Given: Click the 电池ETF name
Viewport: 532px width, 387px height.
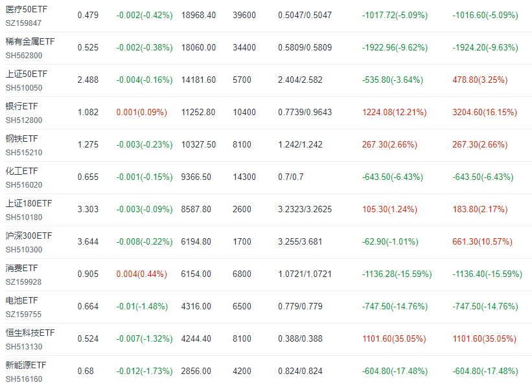Looking at the screenshot, I should coord(22,300).
